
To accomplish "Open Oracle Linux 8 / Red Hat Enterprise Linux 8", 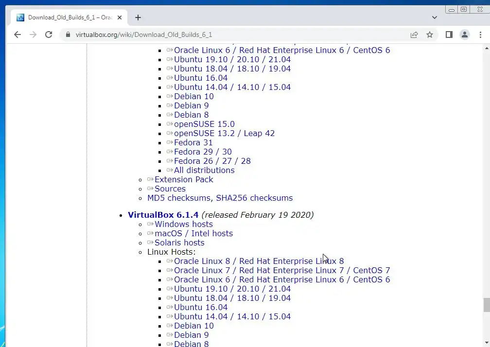I will (x=259, y=261).
